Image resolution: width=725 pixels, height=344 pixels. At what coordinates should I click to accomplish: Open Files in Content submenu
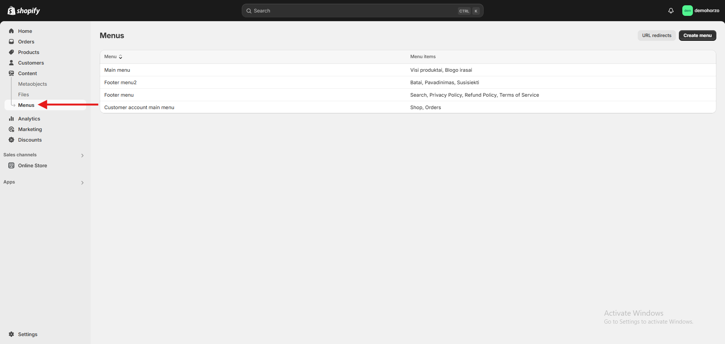coord(23,94)
